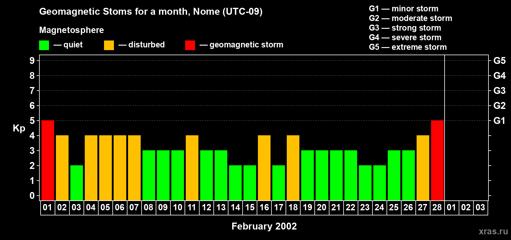
Task: Select the green bar for day 23
Action: point(365,183)
